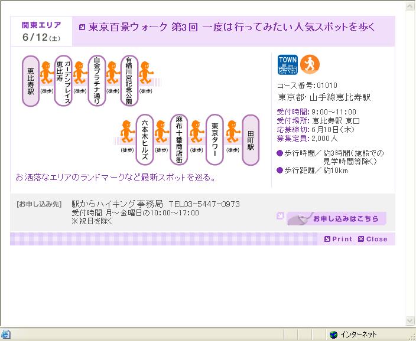Click the 歩行時間 約3時間 line
Viewport: 416px width, 341px height.
coord(330,157)
